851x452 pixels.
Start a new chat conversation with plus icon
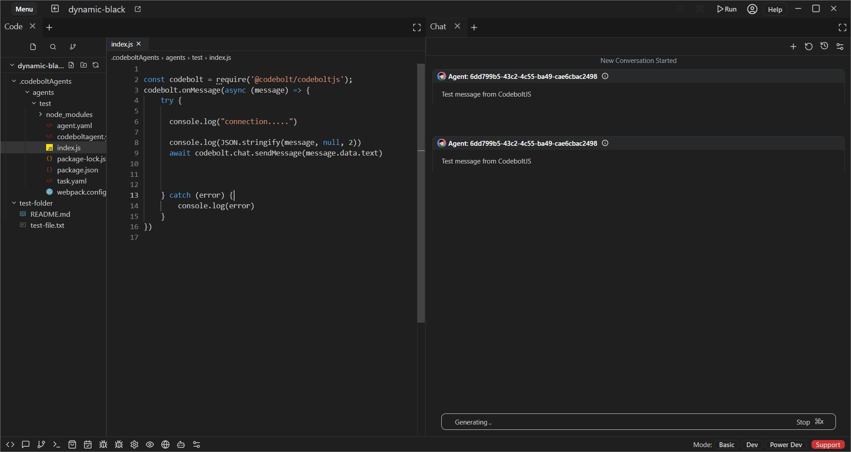(x=793, y=47)
